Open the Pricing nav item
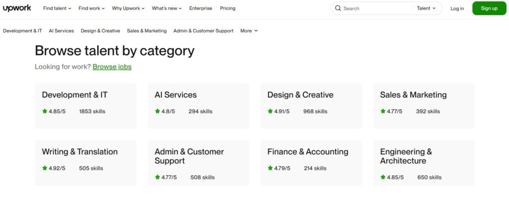Screen dimensions: 509x205 [x=228, y=8]
